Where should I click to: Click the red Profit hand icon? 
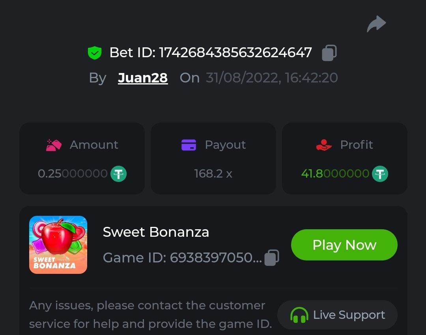[324, 145]
